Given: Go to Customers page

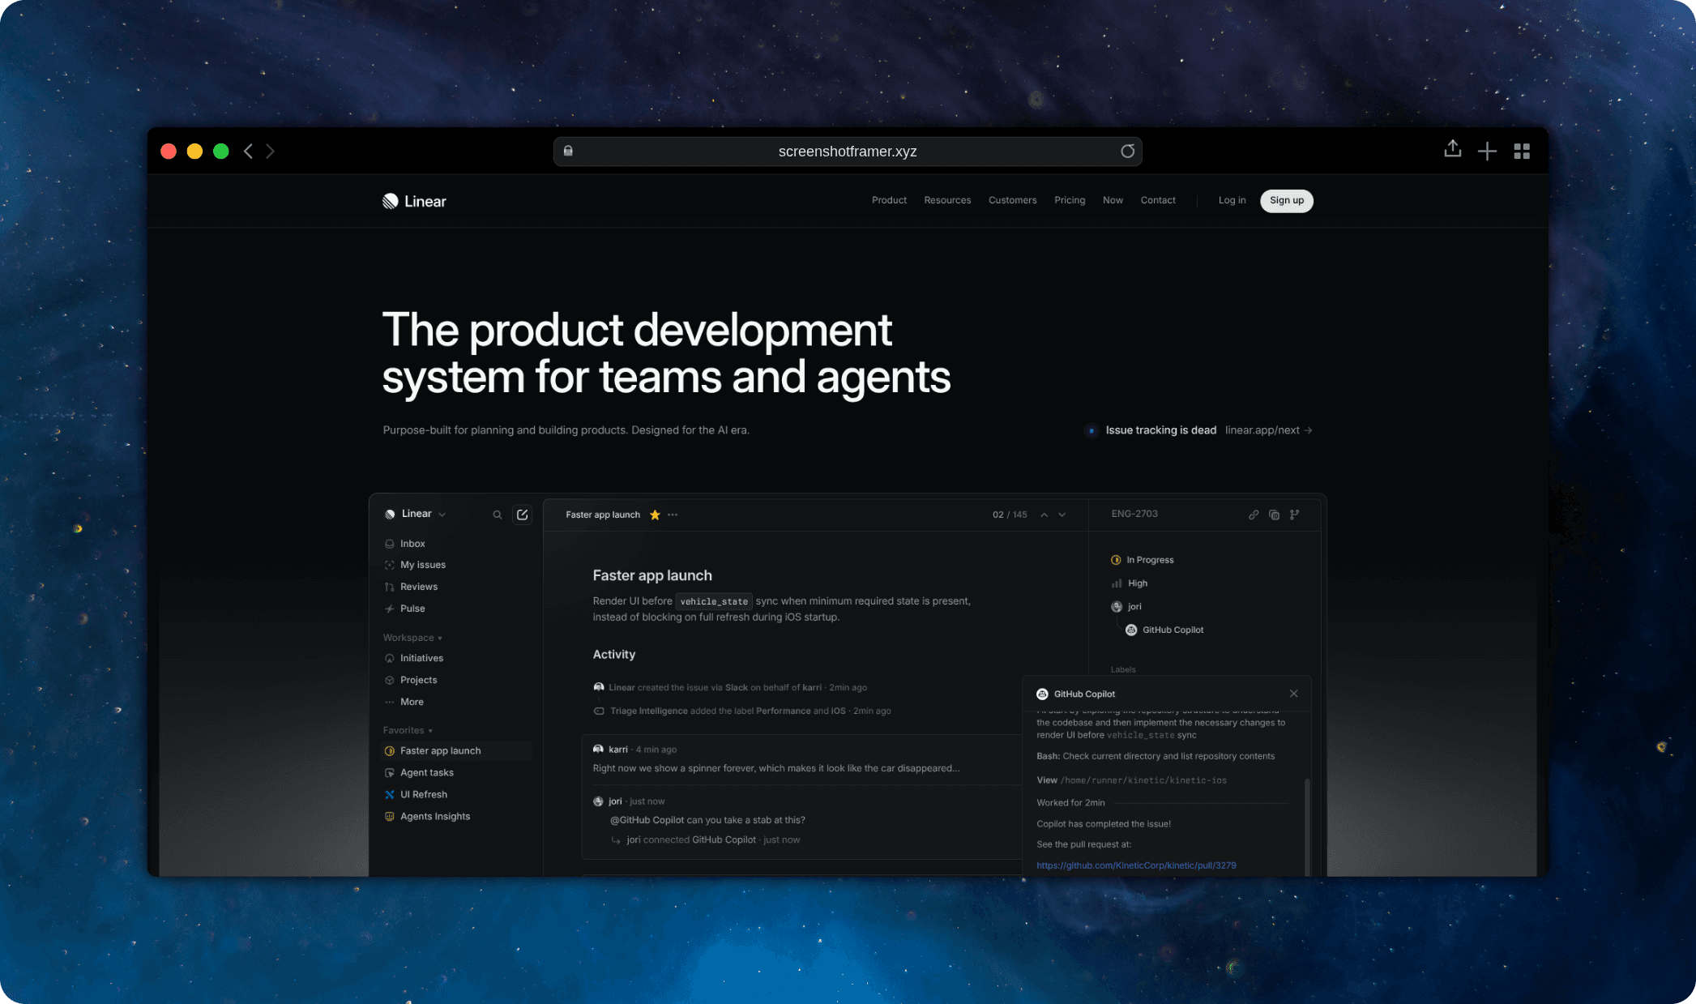Looking at the screenshot, I should point(1012,200).
